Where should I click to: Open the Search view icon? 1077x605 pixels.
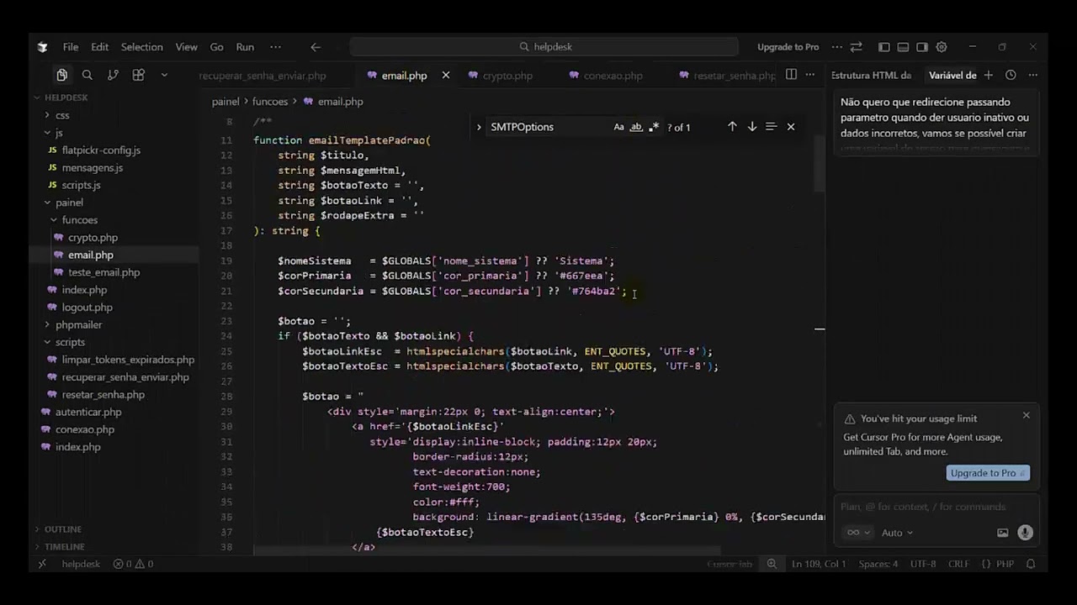[87, 75]
